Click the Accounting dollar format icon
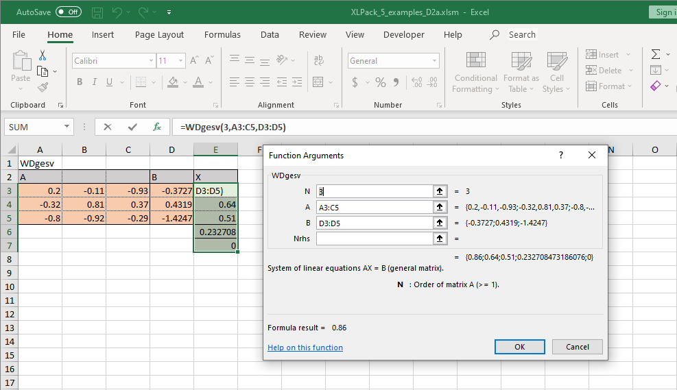 click(355, 82)
